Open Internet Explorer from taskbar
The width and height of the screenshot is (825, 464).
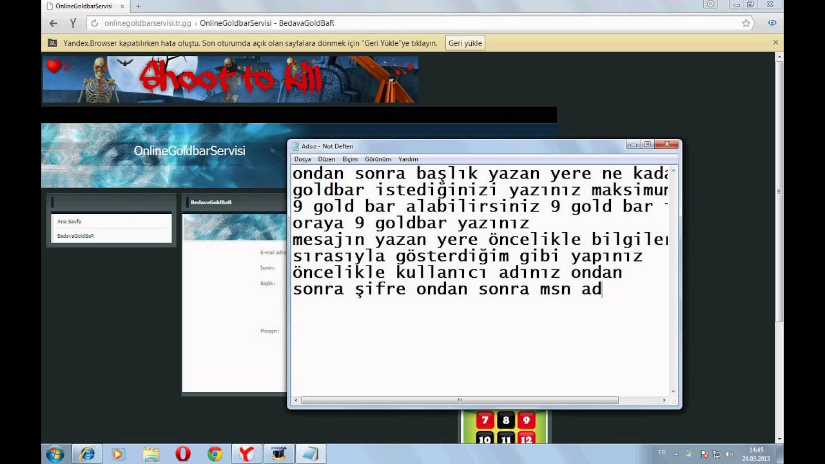[x=86, y=454]
